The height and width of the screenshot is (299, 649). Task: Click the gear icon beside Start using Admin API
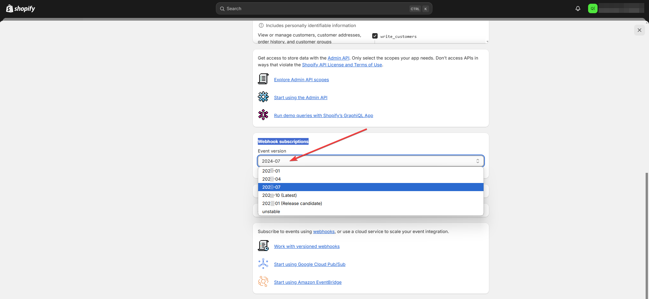263,97
